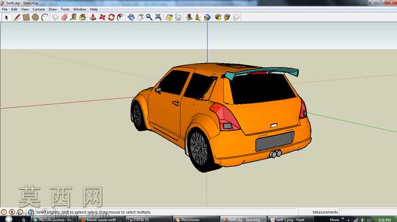Switch to Maruti suzuki swift browser window
Screen dimensions: 397x222
101,220
